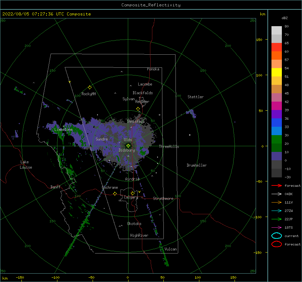Pick the yellow 51-54 dBZ color swatch
Screen dimensions: 302x282
276,72
